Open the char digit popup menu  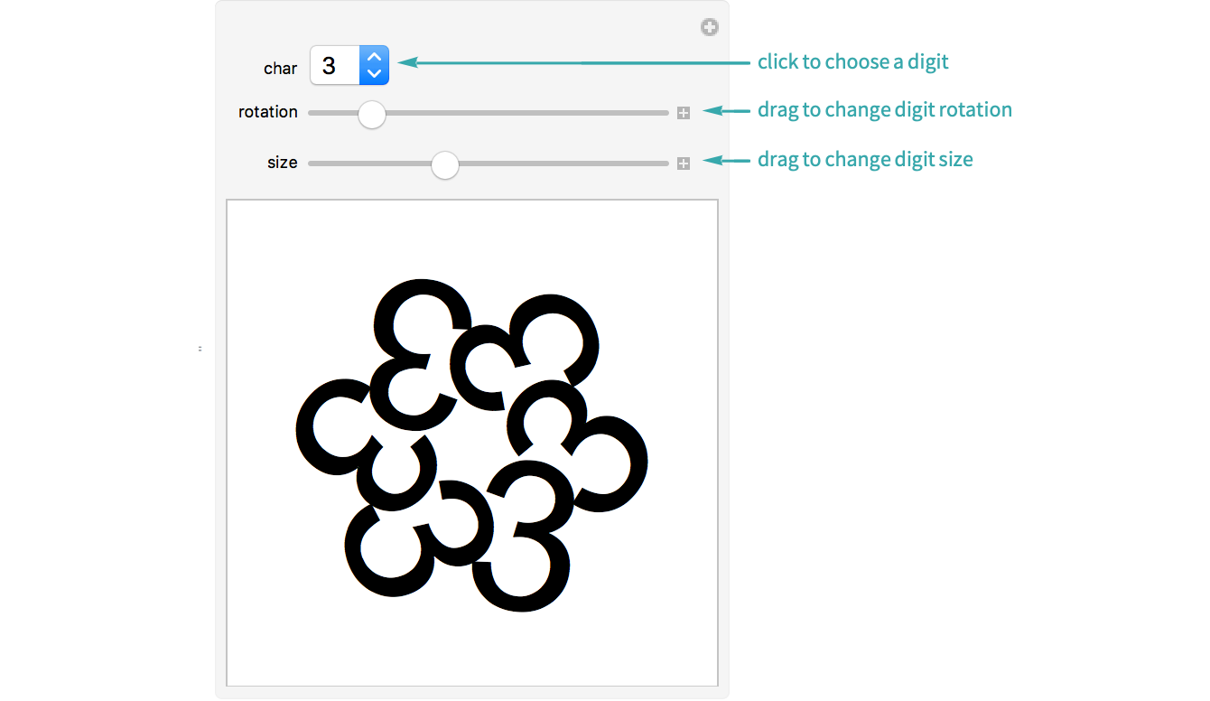(349, 65)
